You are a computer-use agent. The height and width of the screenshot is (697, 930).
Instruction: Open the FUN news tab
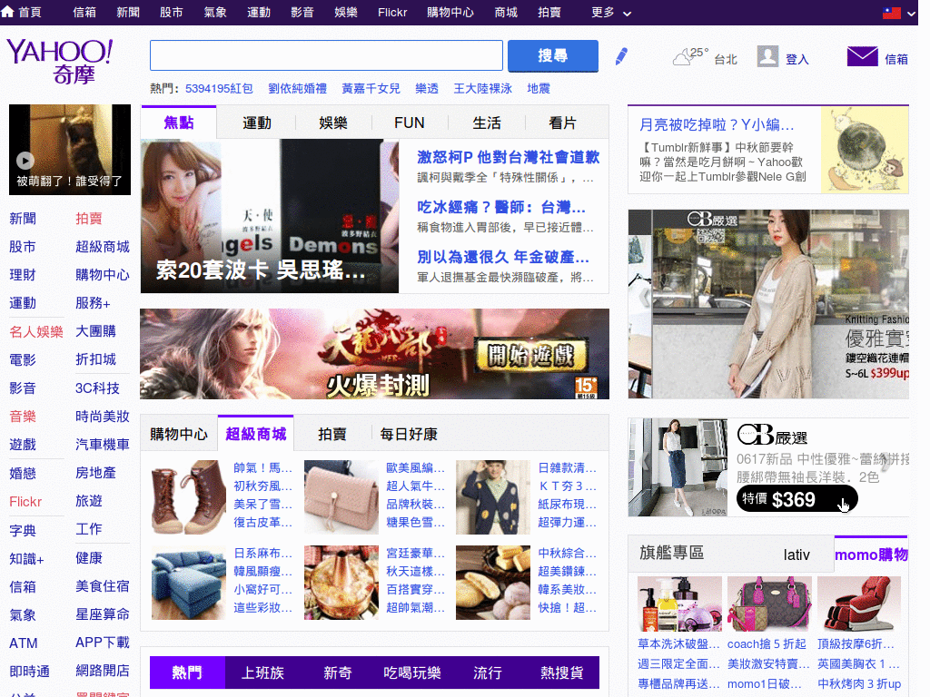tap(410, 123)
